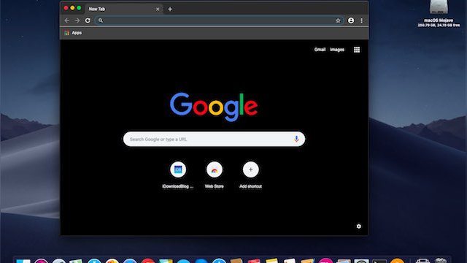Open the Chrome profile avatar menu
467x263 pixels.
pos(351,20)
